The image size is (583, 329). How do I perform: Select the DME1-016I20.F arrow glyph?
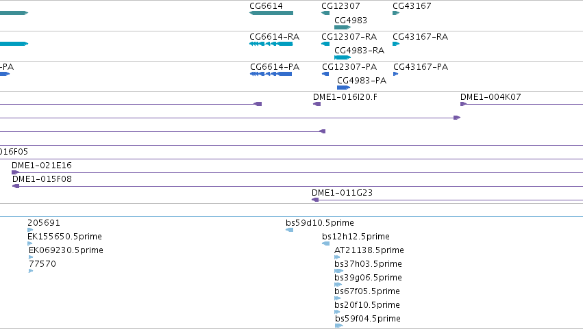[x=317, y=104]
